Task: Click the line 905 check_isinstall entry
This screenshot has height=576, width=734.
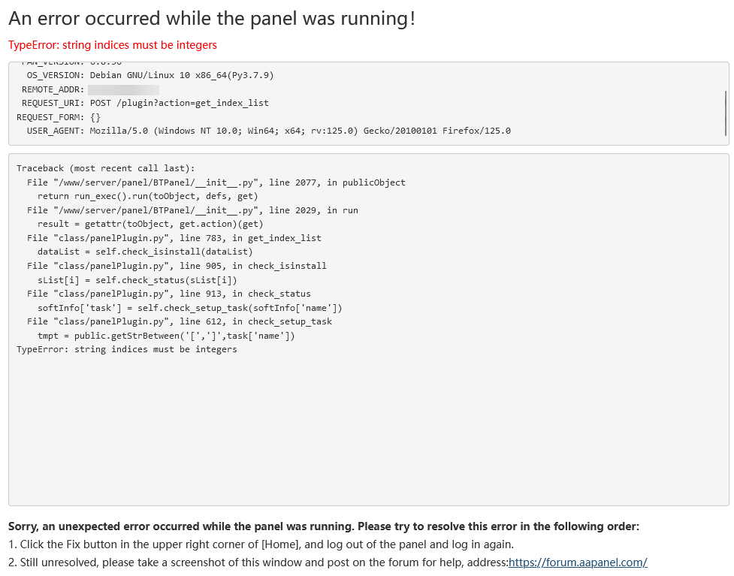Action: click(x=177, y=266)
